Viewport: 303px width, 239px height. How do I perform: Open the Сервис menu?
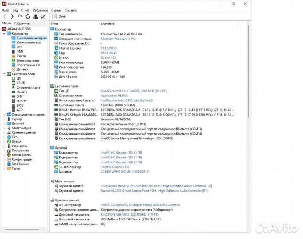pyautogui.click(x=56, y=10)
